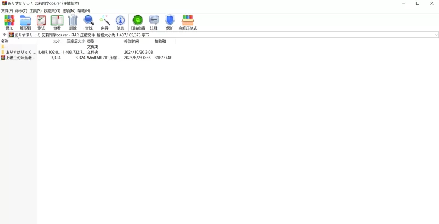The image size is (439, 224).
Task: Click the Protect (保护) shield icon
Action: (x=170, y=22)
